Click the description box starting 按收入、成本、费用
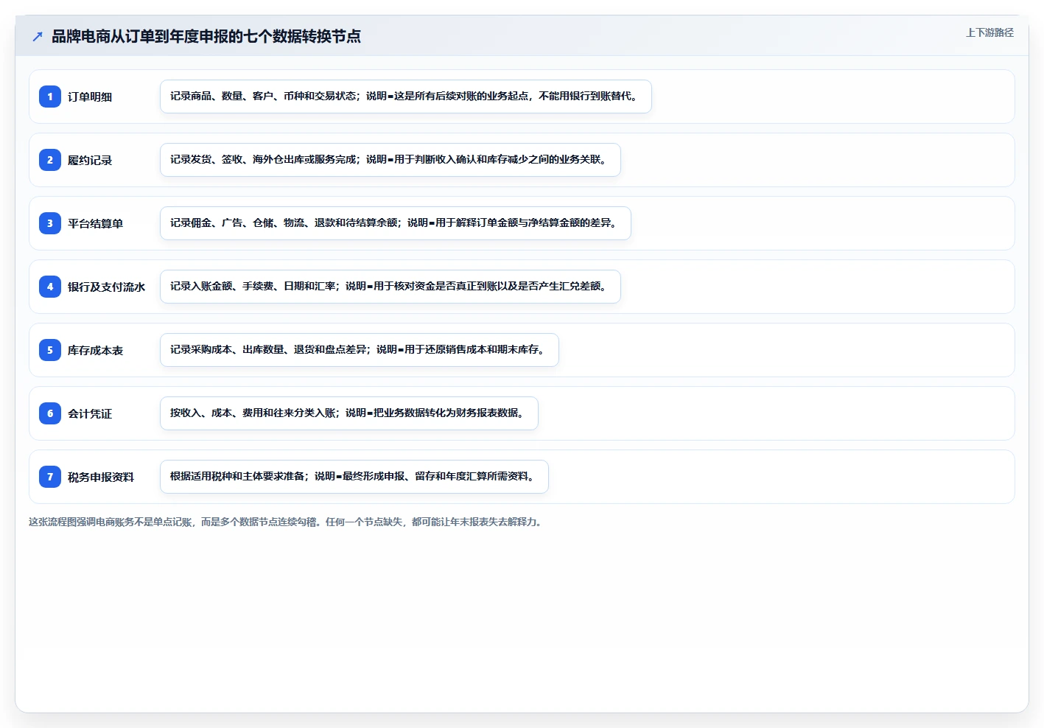Viewport: 1044px width, 728px height. (349, 413)
